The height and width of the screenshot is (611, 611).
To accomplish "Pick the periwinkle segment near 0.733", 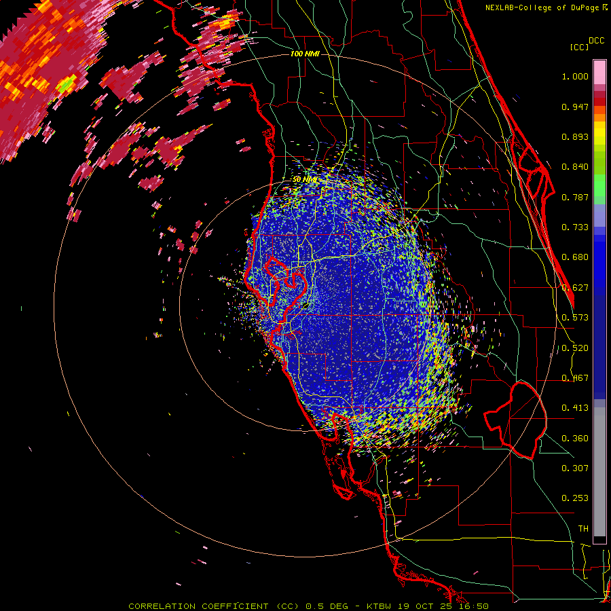I will pos(599,216).
